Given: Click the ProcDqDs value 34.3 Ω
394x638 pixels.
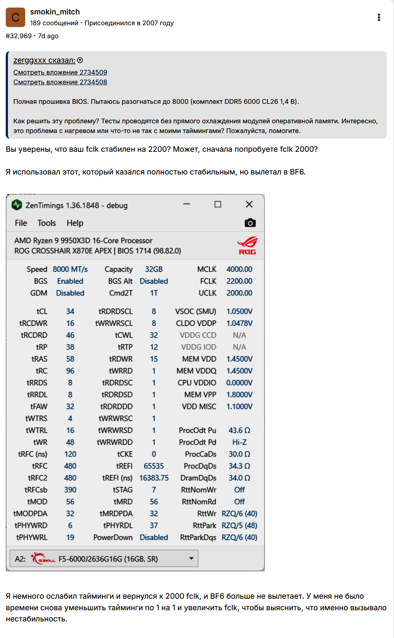Looking at the screenshot, I should 239,466.
